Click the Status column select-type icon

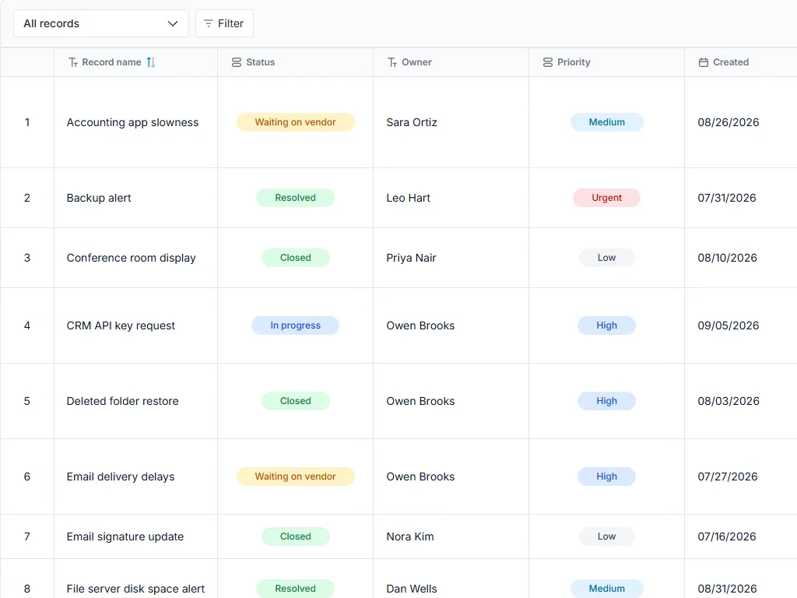click(x=237, y=62)
